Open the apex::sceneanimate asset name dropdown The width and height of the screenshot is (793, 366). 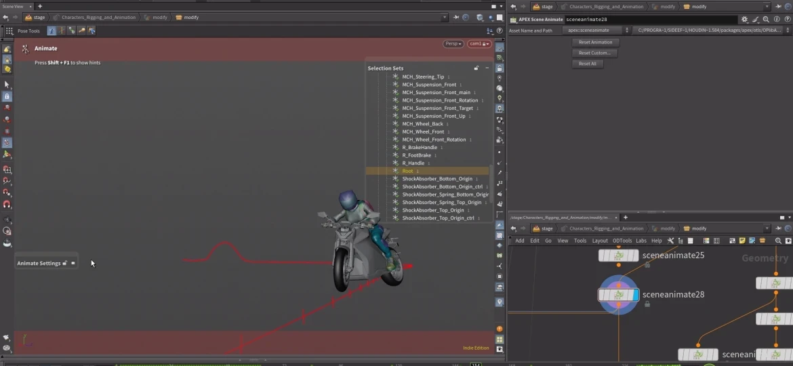596,30
